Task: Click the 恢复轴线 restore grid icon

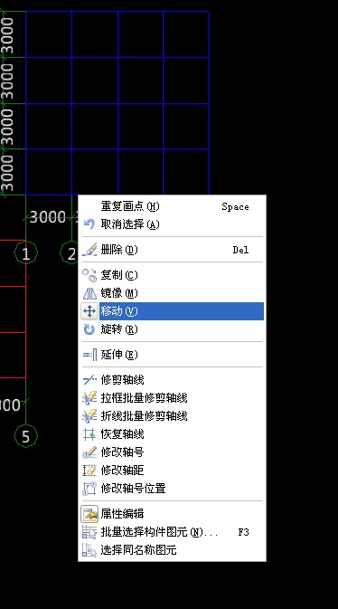Action: pos(89,433)
